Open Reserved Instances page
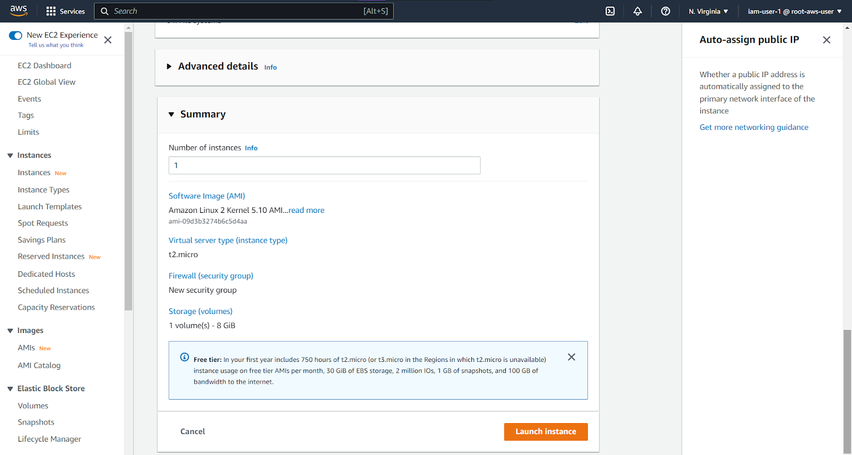This screenshot has height=455, width=852. 51,257
